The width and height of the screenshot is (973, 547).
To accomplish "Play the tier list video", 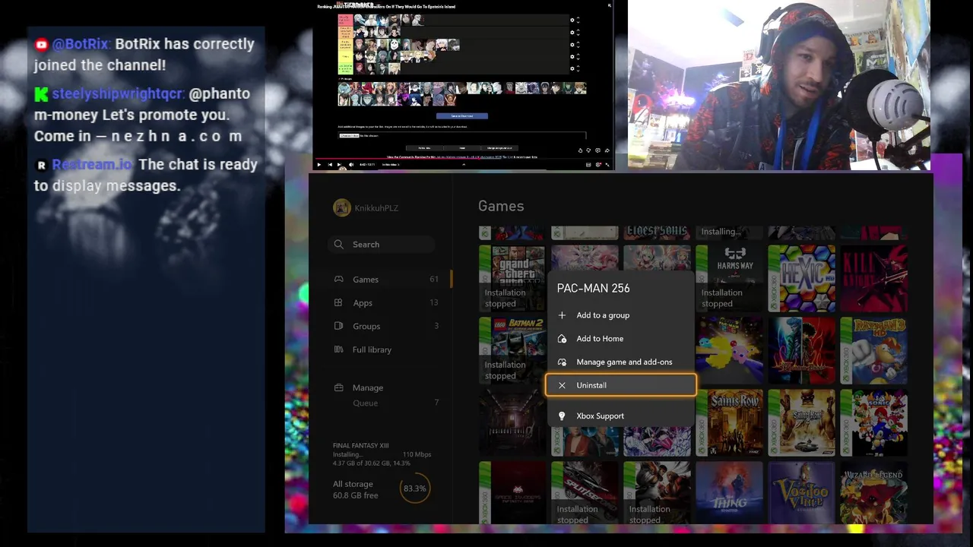I will click(319, 165).
